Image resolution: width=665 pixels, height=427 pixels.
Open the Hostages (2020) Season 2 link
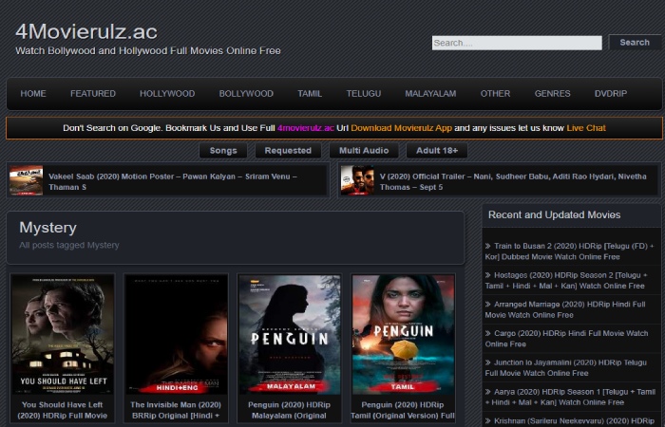[566, 281]
